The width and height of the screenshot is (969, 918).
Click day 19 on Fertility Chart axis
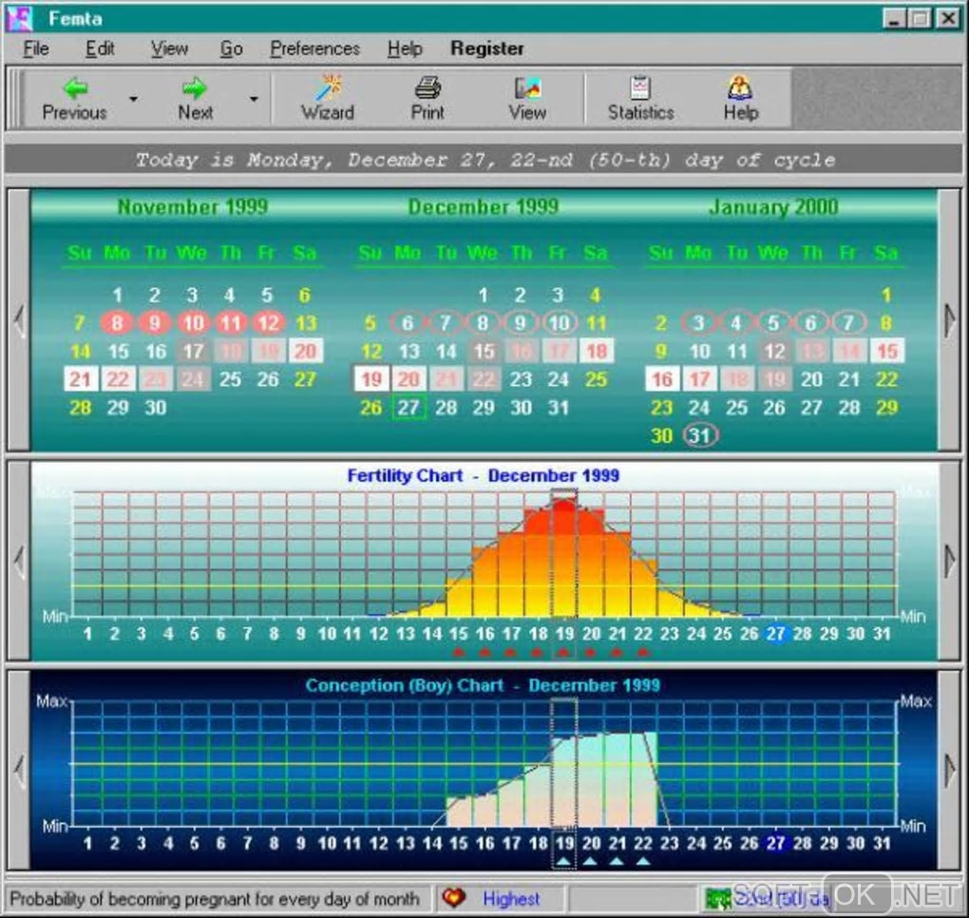tap(564, 634)
